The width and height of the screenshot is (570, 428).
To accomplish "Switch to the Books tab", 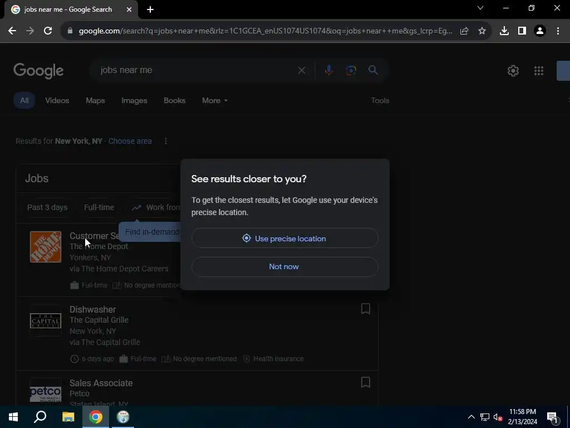I will click(x=174, y=100).
